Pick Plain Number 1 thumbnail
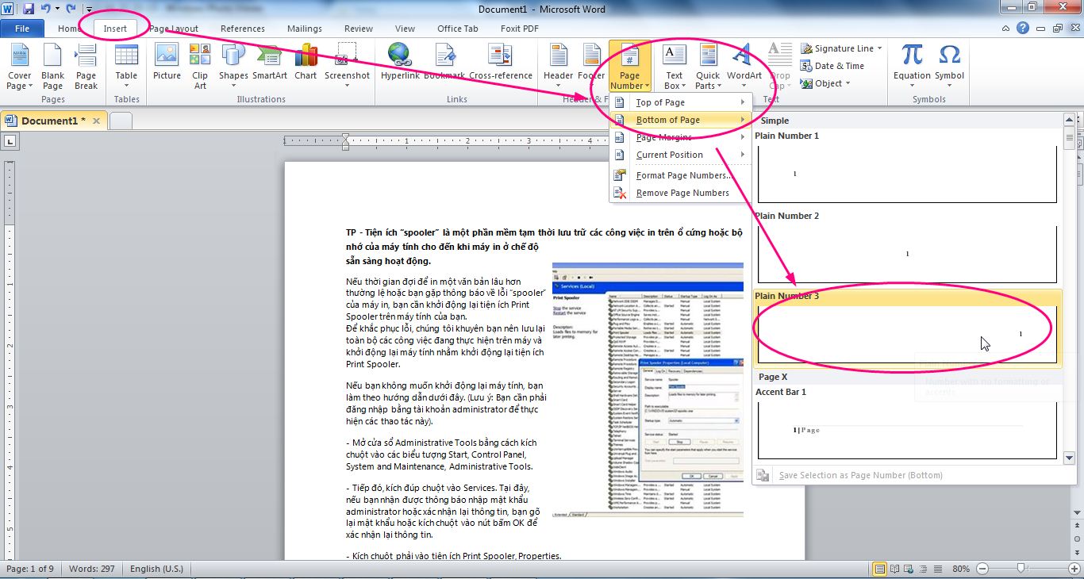This screenshot has height=579, width=1084. [907, 174]
